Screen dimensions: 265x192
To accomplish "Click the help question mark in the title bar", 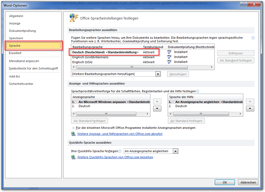I will pyautogui.click(x=244, y=4).
